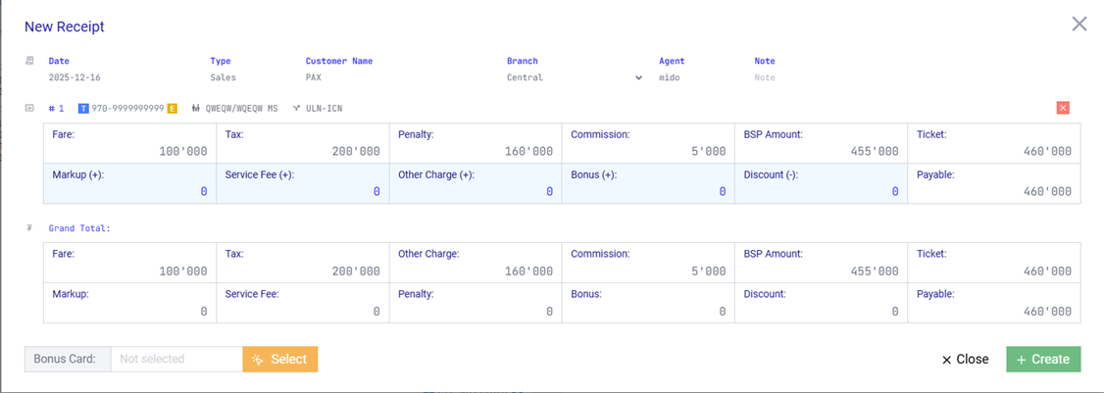1104x393 pixels.
Task: Click the green Create button
Action: coord(1043,360)
